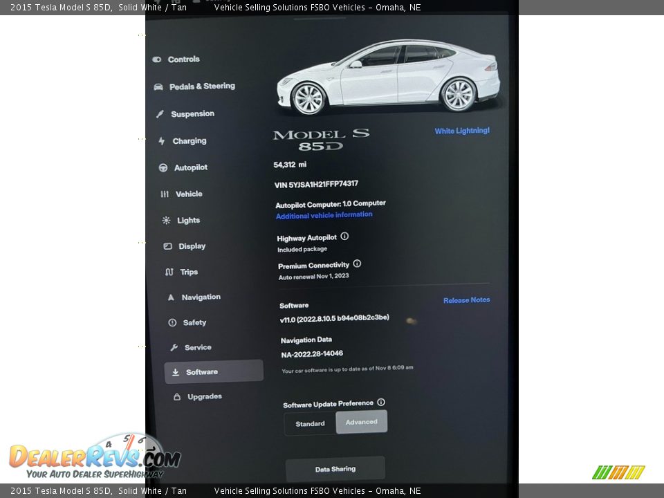Screen dimensions: 664x498
Task: Click the white Model S car image
Action: (388, 77)
